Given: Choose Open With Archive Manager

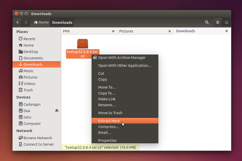Looking at the screenshot, I should tap(125, 58).
